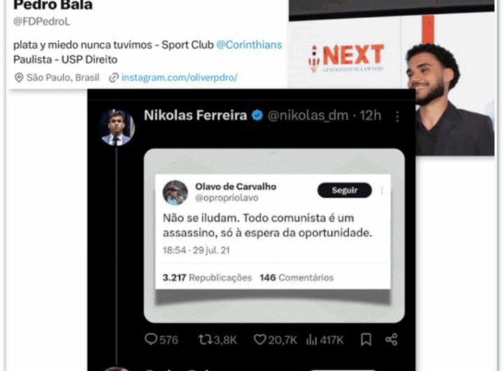
Task: Like the tweet via heart icon
Action: click(x=260, y=339)
